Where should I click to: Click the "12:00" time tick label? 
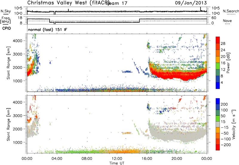[117, 159]
